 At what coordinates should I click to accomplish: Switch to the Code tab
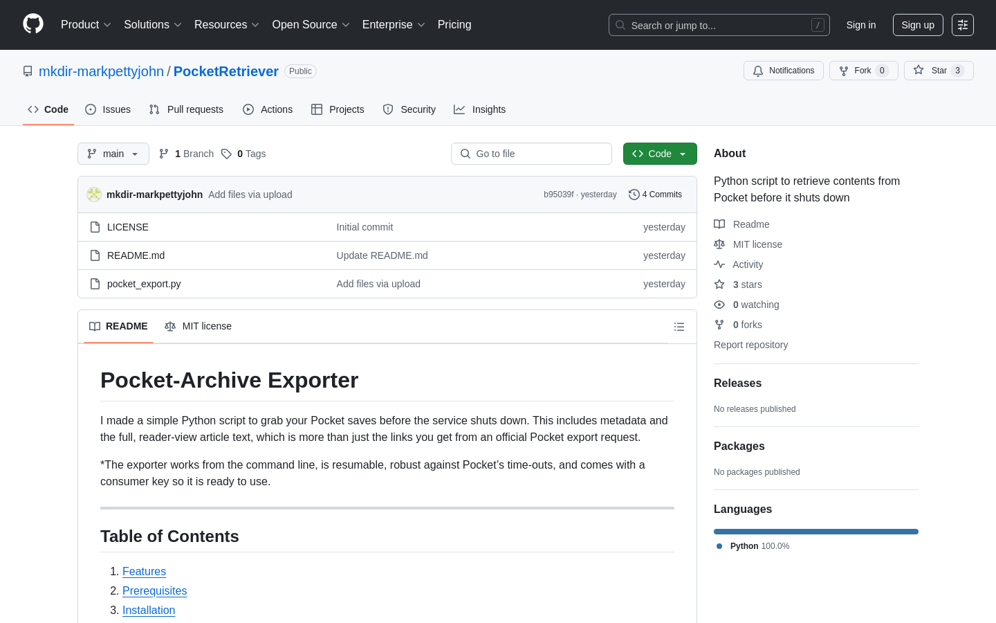tap(48, 109)
